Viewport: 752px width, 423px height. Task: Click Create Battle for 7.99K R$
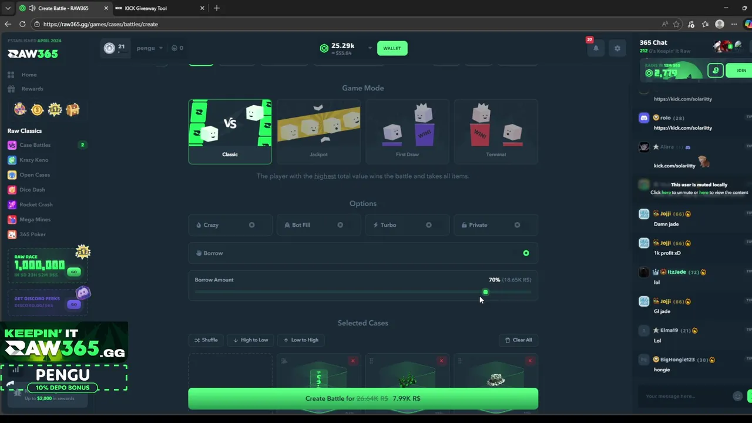pos(363,398)
